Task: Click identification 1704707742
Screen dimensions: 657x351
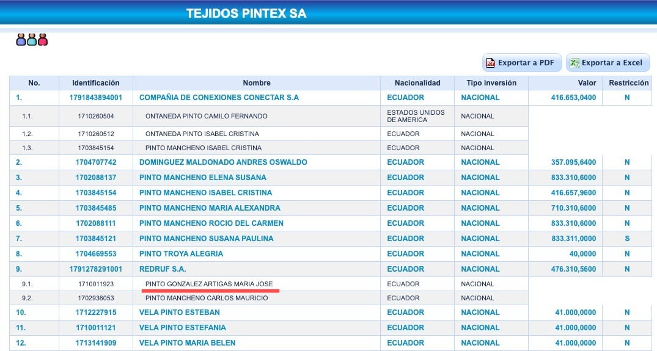Action: click(x=96, y=162)
